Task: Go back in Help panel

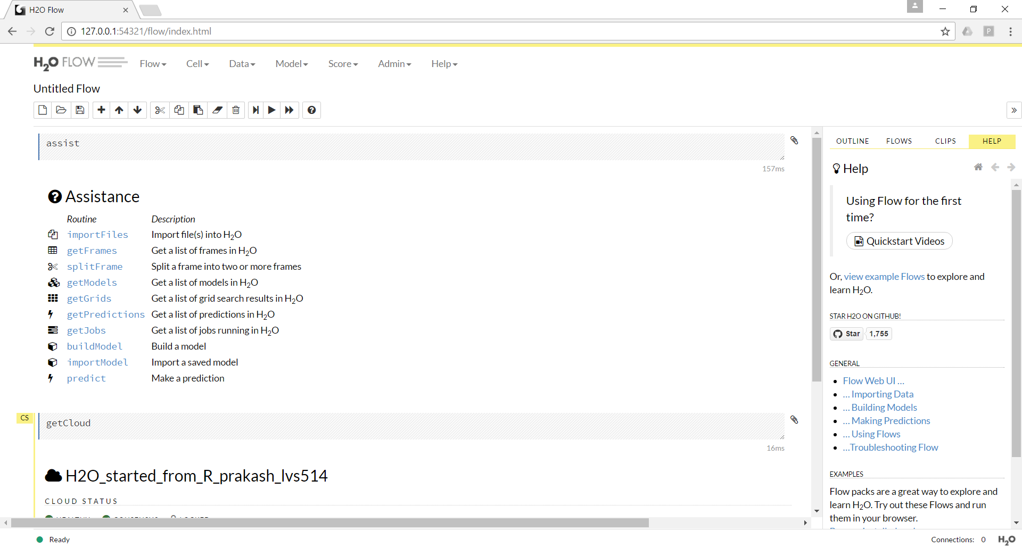Action: (x=995, y=167)
